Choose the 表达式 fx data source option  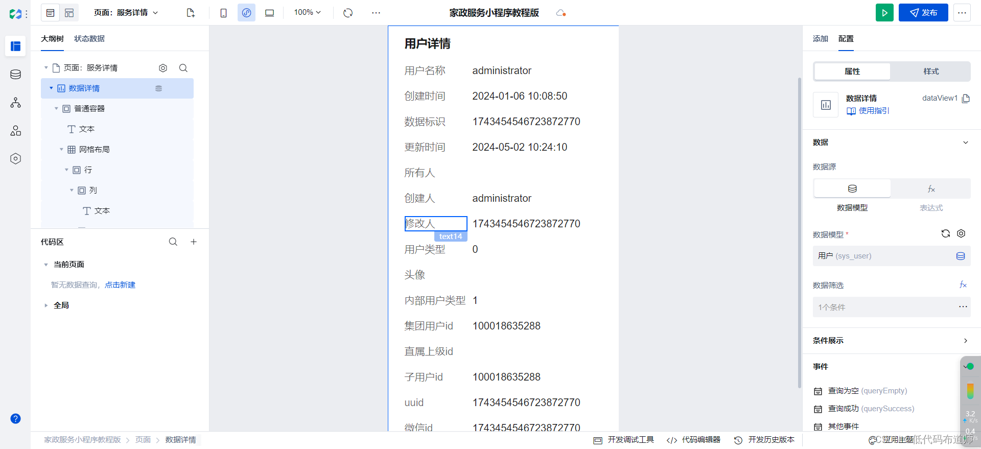pyautogui.click(x=931, y=188)
